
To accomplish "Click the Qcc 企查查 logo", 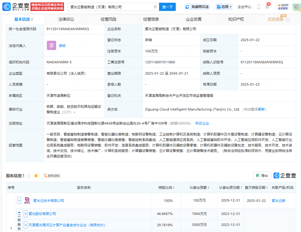I will tap(16, 7).
